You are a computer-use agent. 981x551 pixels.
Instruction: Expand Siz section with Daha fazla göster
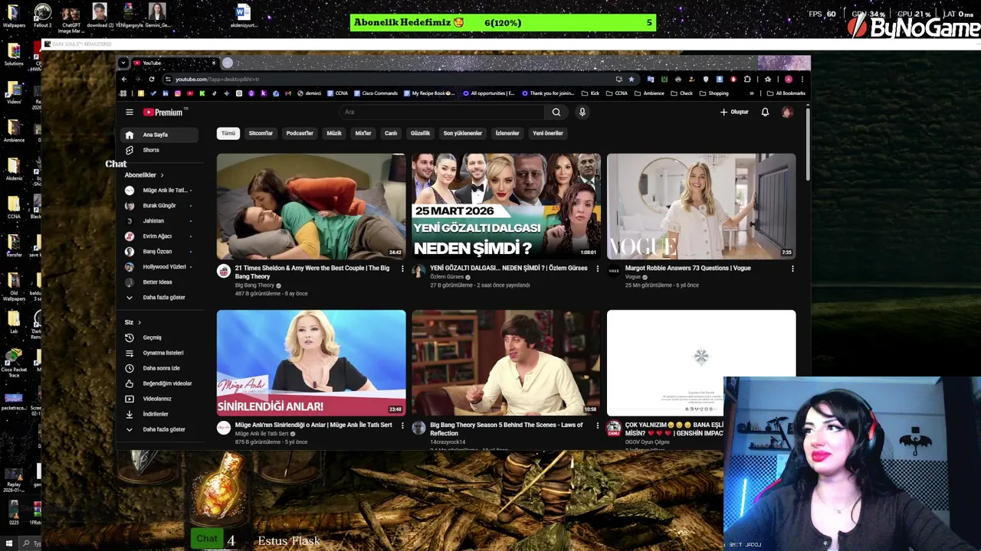tap(159, 429)
